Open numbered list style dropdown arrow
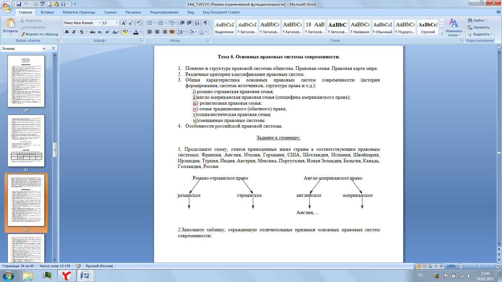The height and width of the screenshot is (282, 502). (x=166, y=23)
